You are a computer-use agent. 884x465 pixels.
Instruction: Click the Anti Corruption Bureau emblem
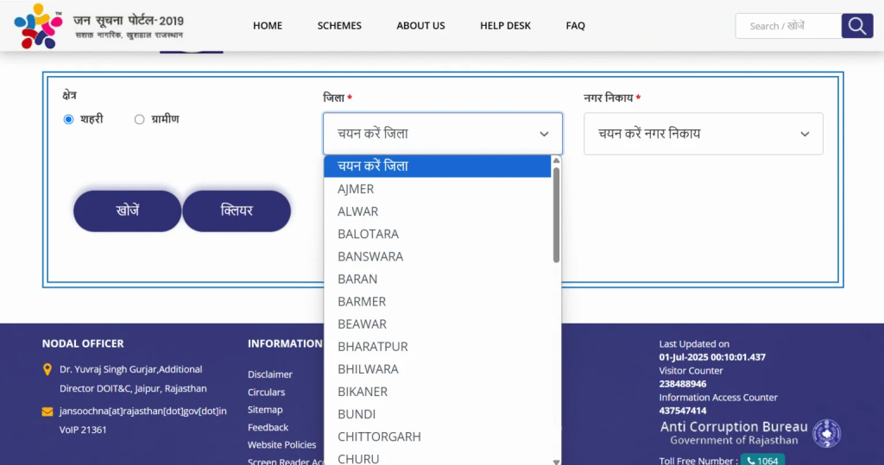click(826, 433)
